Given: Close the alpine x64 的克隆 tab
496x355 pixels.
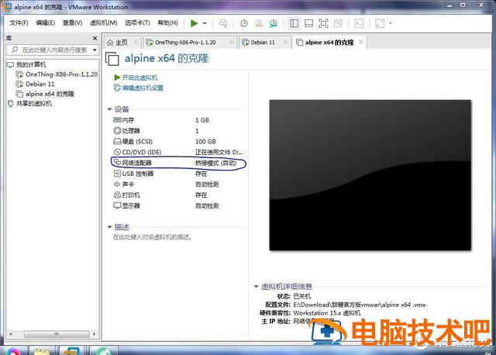Looking at the screenshot, I should (361, 42).
